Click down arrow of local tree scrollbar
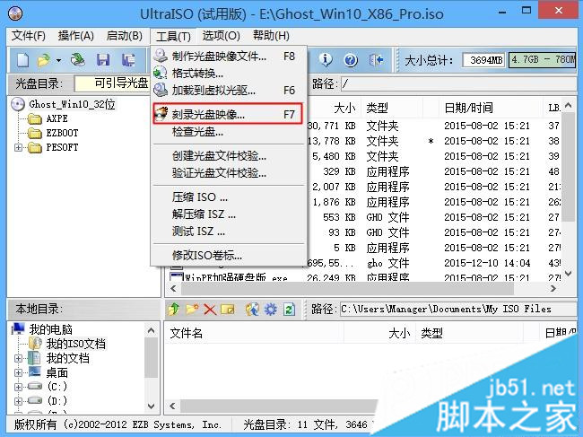This screenshot has width=583, height=437. coord(151,406)
